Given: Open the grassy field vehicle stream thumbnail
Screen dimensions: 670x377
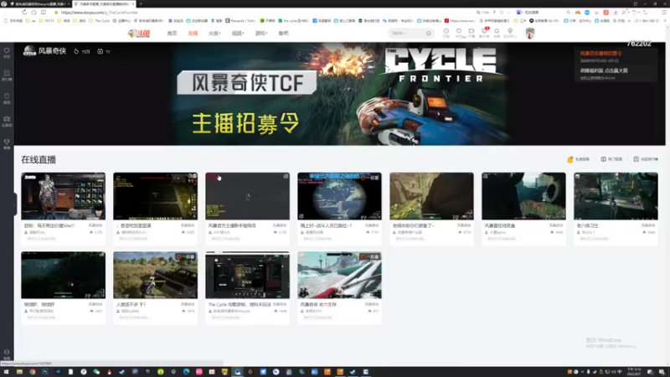Looking at the screenshot, I should tap(156, 275).
